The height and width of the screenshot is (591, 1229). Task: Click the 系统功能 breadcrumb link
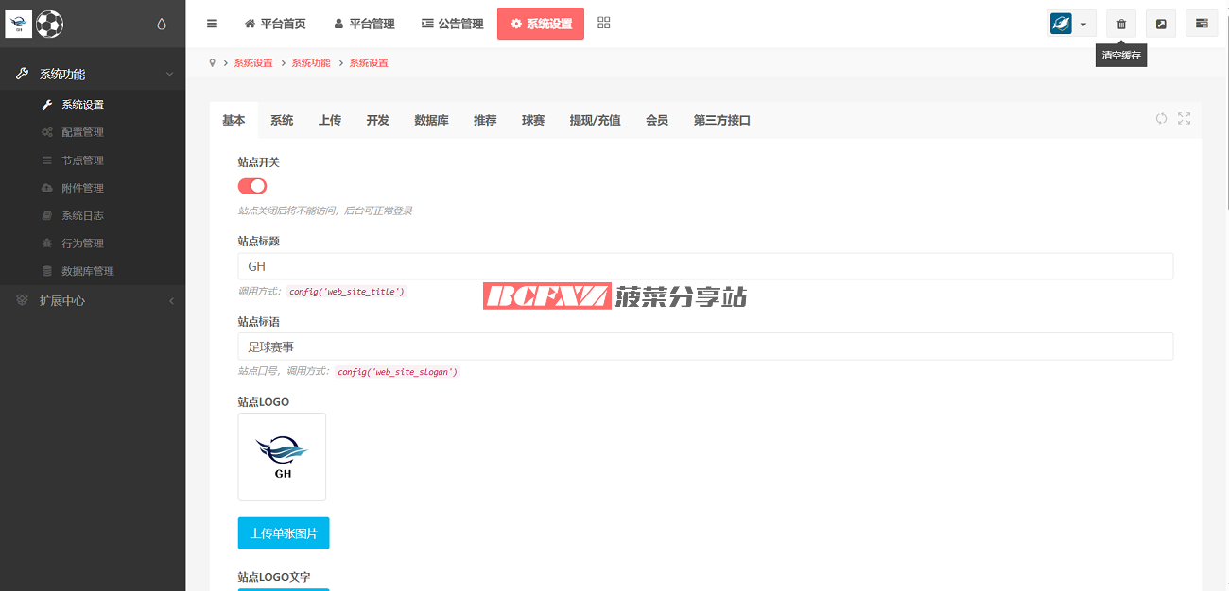[311, 63]
